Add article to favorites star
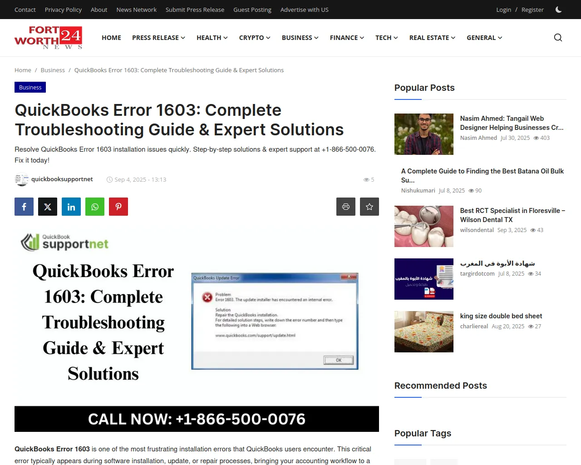 (x=369, y=207)
